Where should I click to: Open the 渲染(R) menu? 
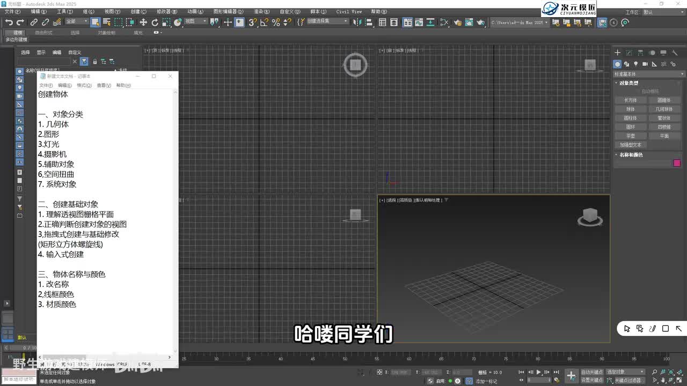(262, 11)
